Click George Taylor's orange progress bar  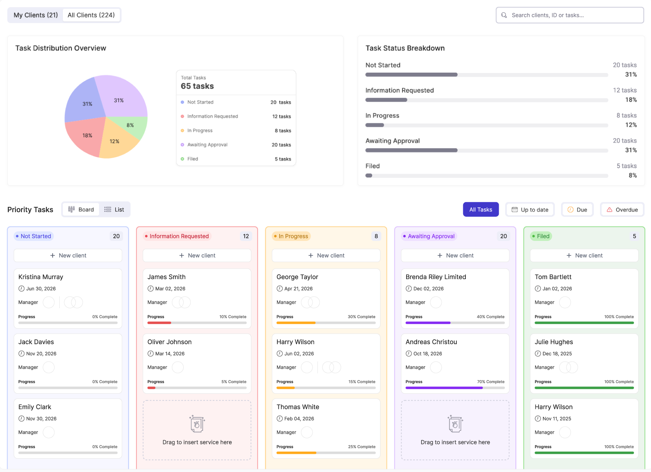pyautogui.click(x=296, y=323)
